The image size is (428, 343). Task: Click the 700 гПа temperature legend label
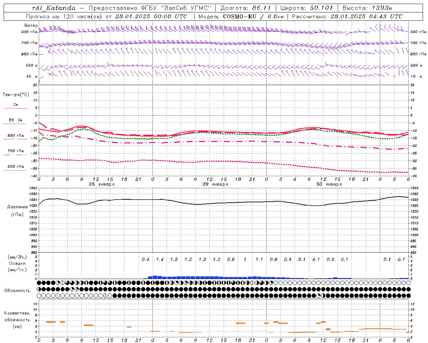pyautogui.click(x=16, y=151)
